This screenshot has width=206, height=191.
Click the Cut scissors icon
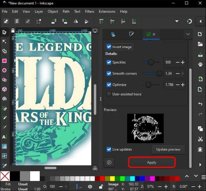pos(200,139)
